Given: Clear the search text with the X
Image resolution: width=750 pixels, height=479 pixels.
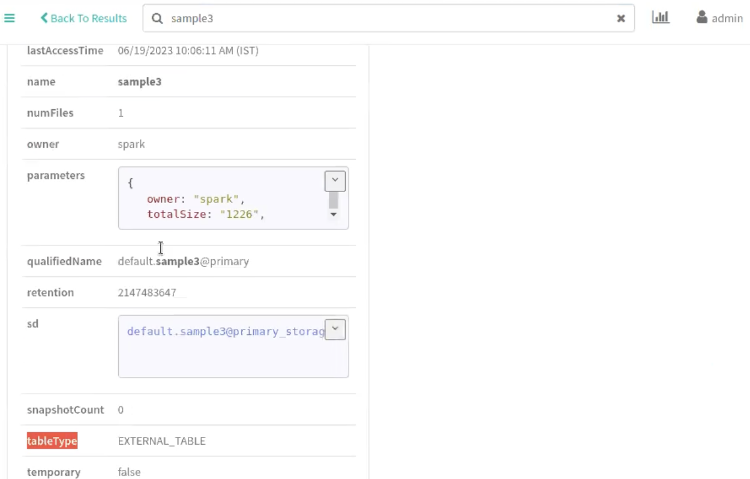Looking at the screenshot, I should pyautogui.click(x=621, y=19).
